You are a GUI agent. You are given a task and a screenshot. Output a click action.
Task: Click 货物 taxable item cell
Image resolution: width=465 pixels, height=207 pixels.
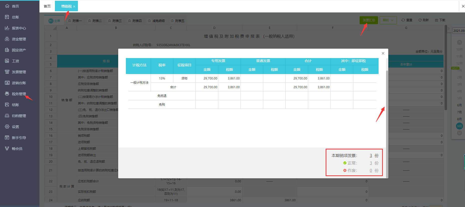(185, 78)
